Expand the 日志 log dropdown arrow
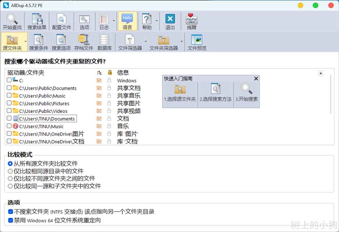Image resolution: width=339 pixels, height=232 pixels. click(x=114, y=21)
